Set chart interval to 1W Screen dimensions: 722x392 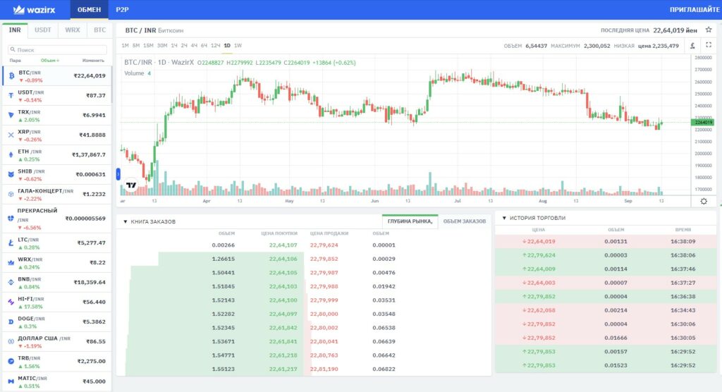click(x=238, y=46)
